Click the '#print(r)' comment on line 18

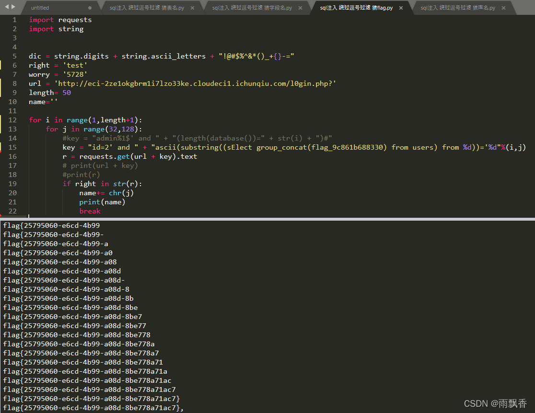[x=81, y=175]
